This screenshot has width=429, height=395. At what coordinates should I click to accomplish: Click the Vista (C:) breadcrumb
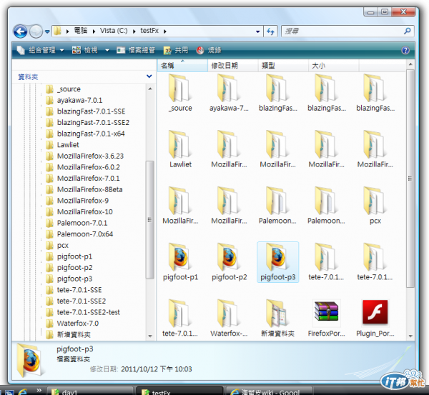click(x=114, y=31)
